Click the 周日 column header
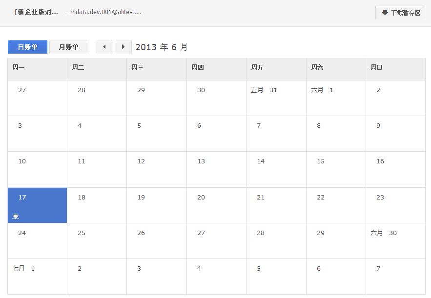The image size is (431, 298). (x=396, y=68)
